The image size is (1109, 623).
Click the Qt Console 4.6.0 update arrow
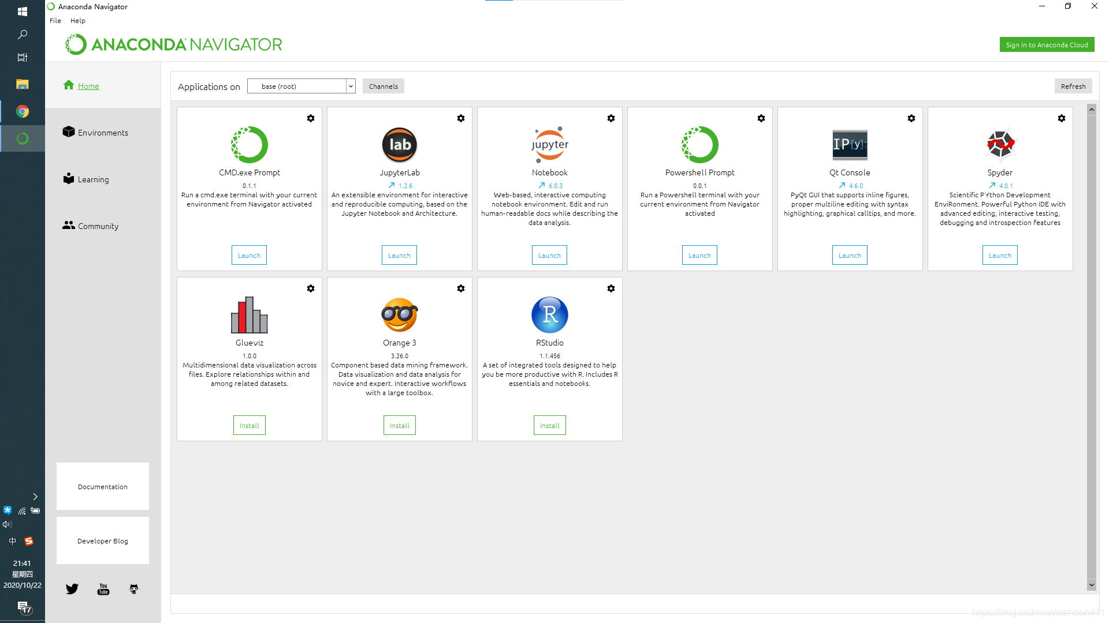842,186
